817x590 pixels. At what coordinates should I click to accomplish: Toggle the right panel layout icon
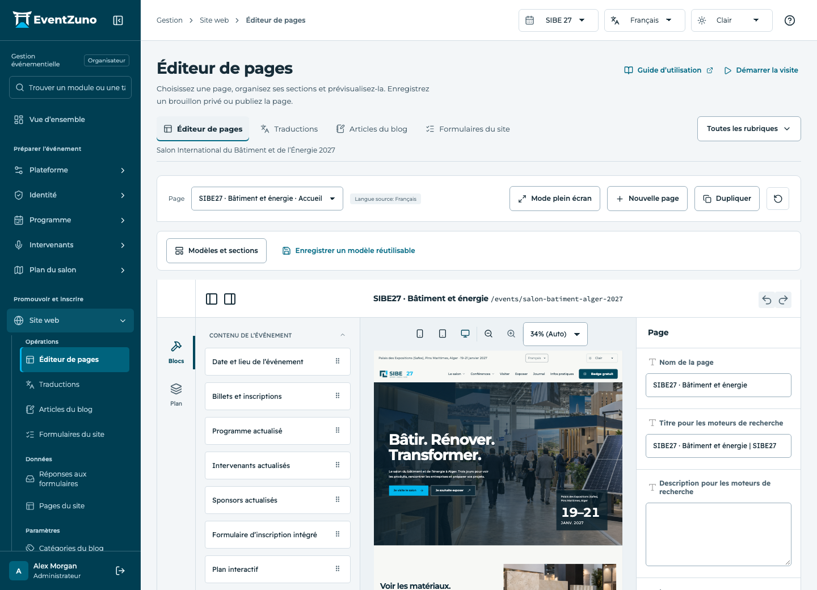click(x=230, y=299)
